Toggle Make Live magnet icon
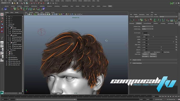Screen dimensions: 180x101 44,3
